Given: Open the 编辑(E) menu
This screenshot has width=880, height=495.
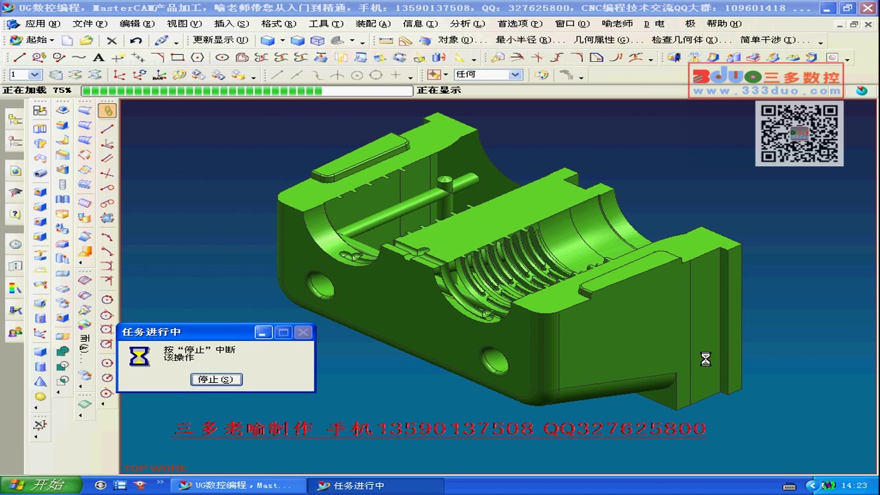Looking at the screenshot, I should coord(137,23).
